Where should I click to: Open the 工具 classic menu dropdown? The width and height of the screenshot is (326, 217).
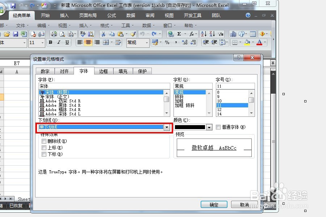pos(128,26)
